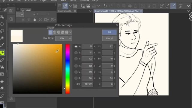The width and height of the screenshot is (192, 108).
Task: Open the Layer menu
Action: click(x=43, y=1)
